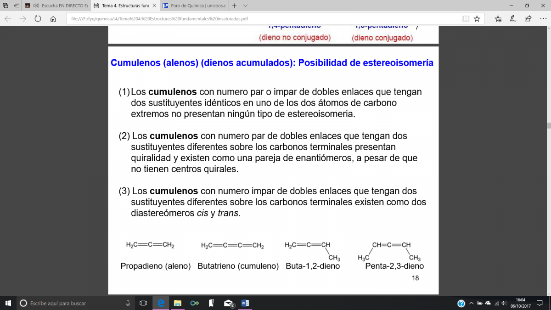Open a new tab with the plus button
This screenshot has height=310, width=551.
point(234,6)
